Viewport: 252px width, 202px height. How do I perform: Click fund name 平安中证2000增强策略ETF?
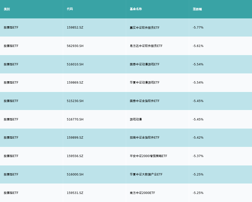pyautogui.click(x=148, y=156)
